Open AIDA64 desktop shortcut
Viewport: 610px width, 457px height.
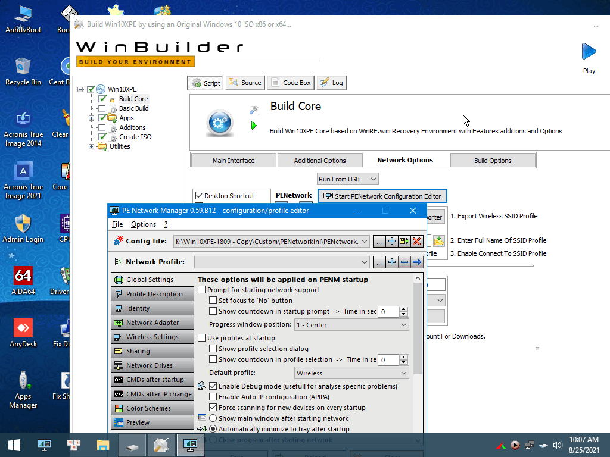click(23, 280)
